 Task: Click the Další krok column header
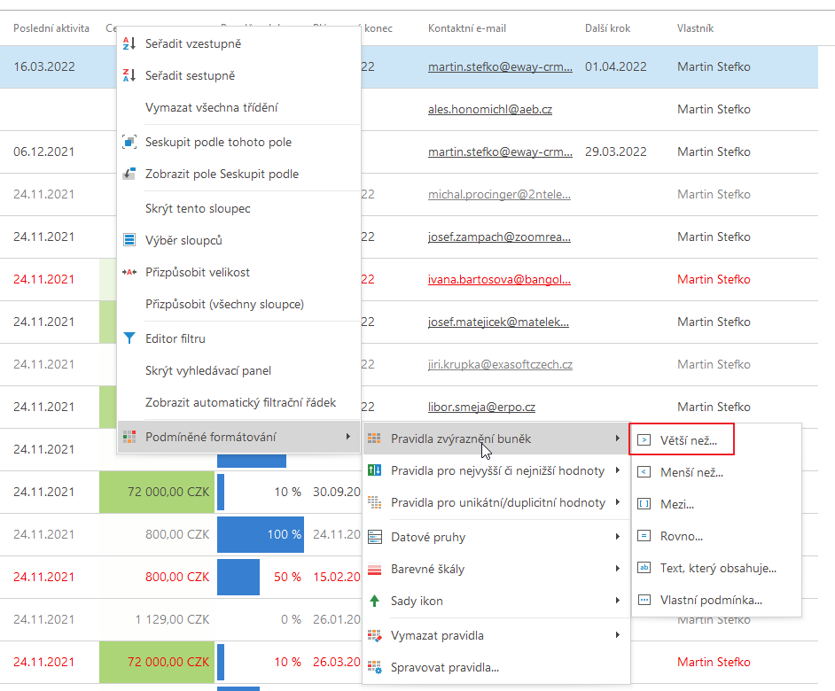607,28
